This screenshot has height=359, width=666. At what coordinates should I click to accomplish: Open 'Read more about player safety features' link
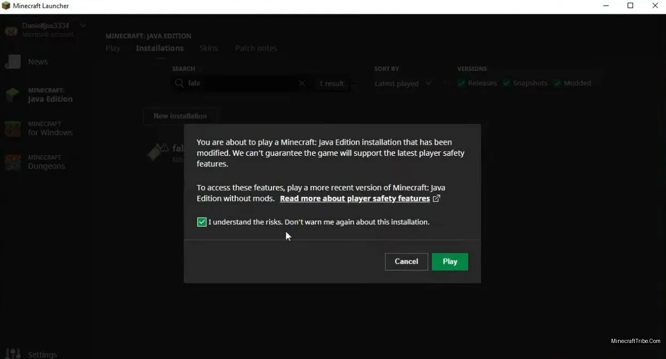tap(355, 198)
